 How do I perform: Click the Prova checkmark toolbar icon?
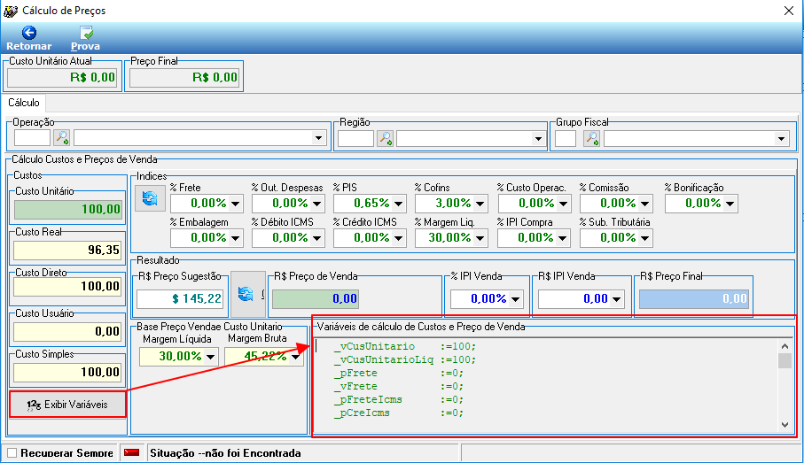[x=86, y=33]
